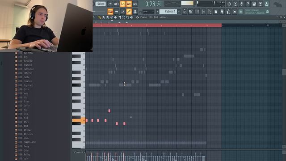Open the 808 - Ama target channel selector
This screenshot has width=286, height=161.
pos(160,17)
